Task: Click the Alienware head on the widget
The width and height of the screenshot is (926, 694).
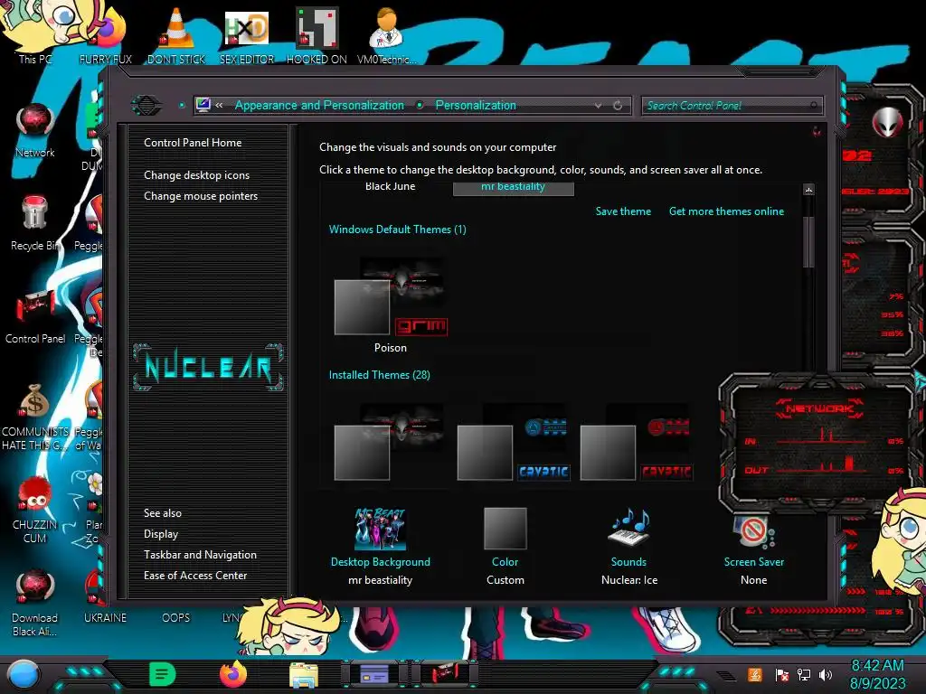Action: tap(887, 122)
